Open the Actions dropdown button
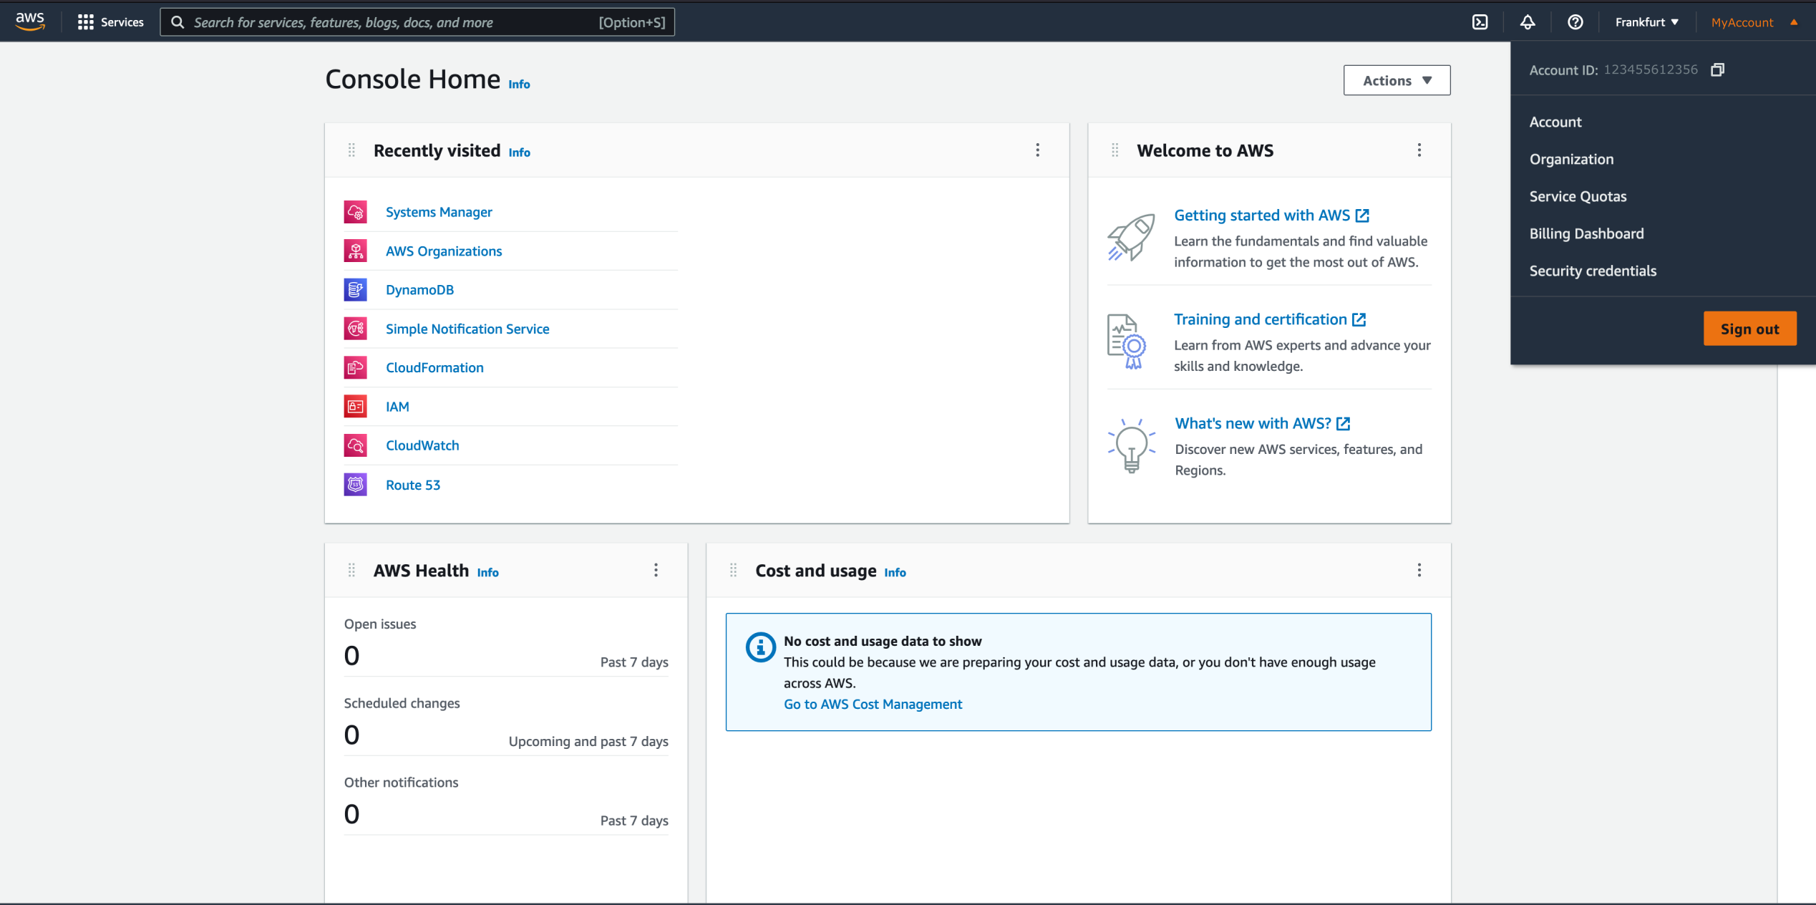Viewport: 1816px width, 905px height. [1397, 80]
